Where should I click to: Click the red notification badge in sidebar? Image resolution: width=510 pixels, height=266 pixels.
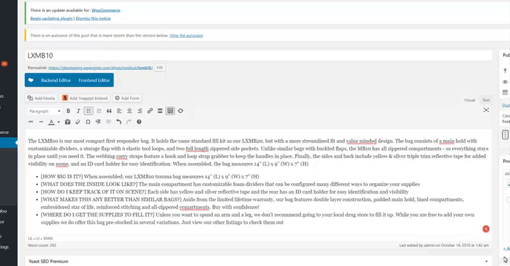point(4,64)
